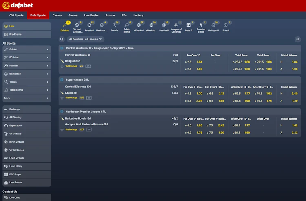
Task: Open the All Countries | All Leagues dropdown
Action: [x=86, y=39]
